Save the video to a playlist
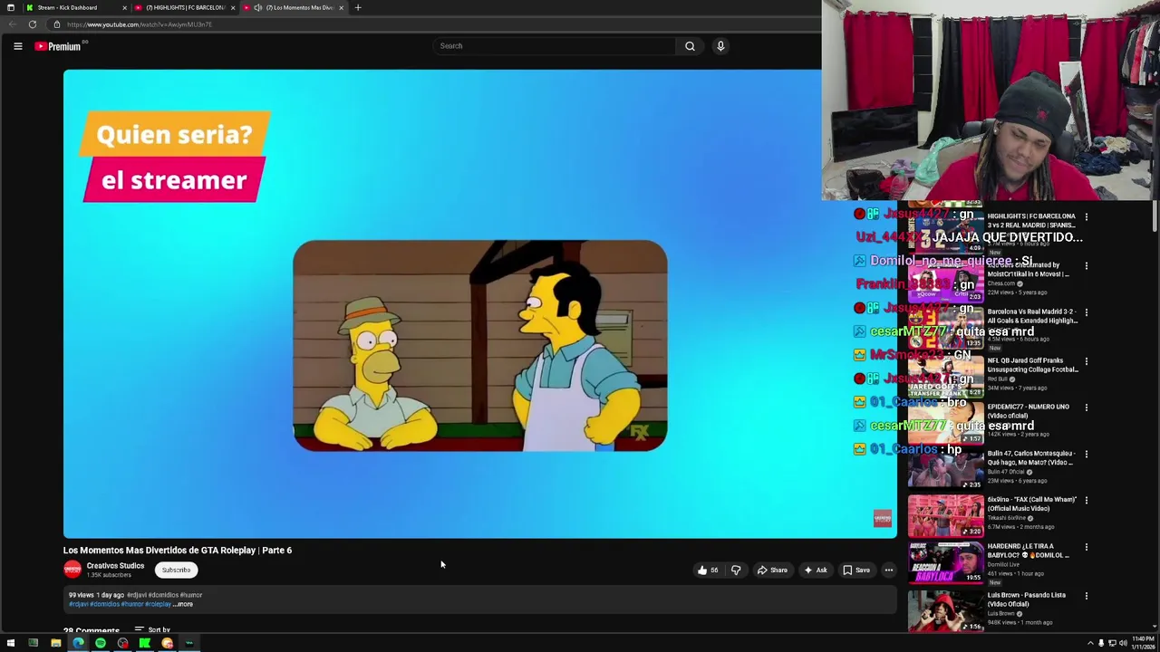The width and height of the screenshot is (1160, 652). [x=856, y=570]
